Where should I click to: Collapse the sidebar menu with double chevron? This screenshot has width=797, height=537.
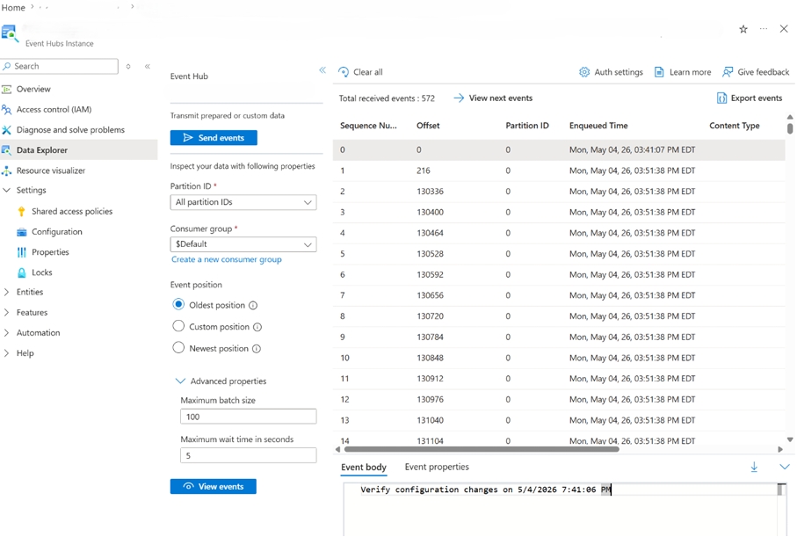click(148, 66)
